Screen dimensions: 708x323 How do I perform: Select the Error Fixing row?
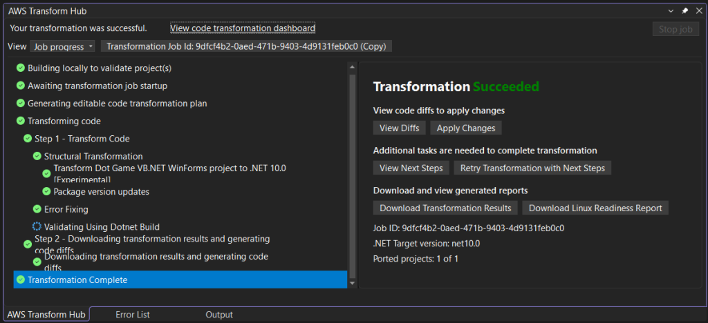(66, 209)
